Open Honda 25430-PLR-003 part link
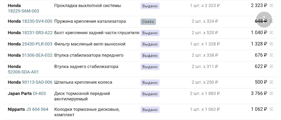 click(x=37, y=44)
